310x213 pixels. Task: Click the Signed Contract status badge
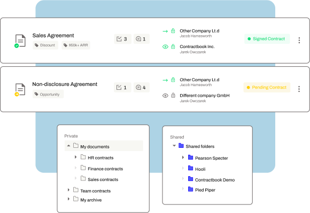[x=267, y=38]
